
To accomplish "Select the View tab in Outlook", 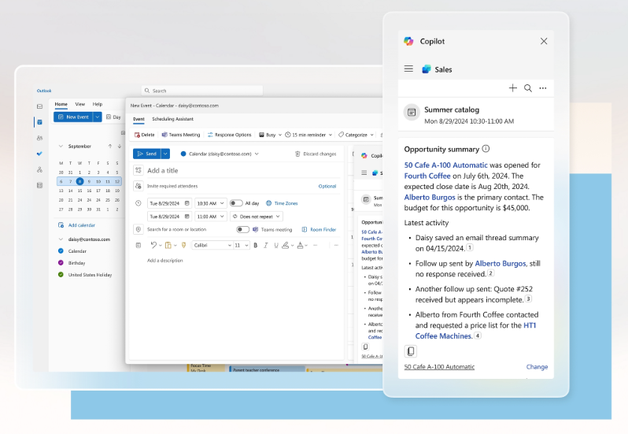I will point(80,104).
